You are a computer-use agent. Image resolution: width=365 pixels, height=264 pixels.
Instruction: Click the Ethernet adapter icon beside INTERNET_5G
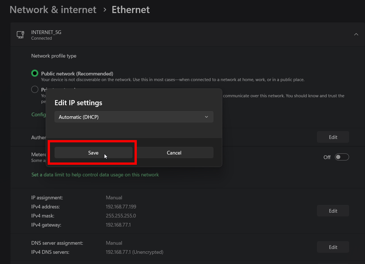tap(20, 35)
